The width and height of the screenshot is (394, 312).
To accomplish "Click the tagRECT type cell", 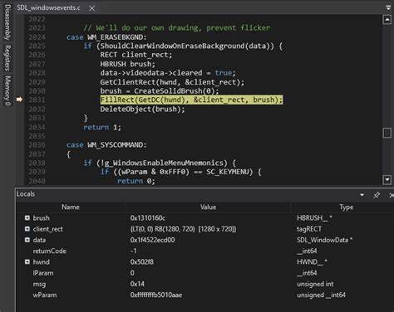I will click(x=309, y=229).
